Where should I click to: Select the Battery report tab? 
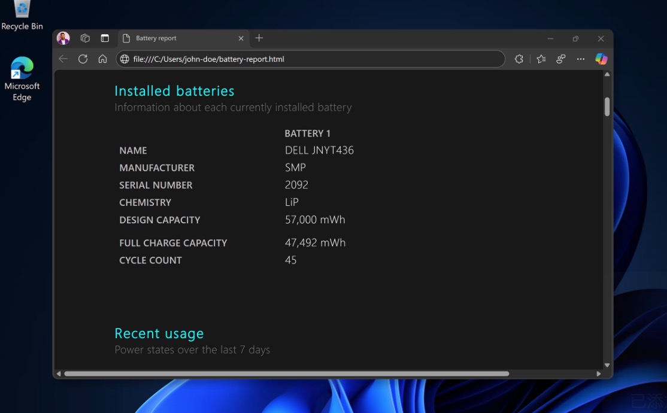[184, 38]
